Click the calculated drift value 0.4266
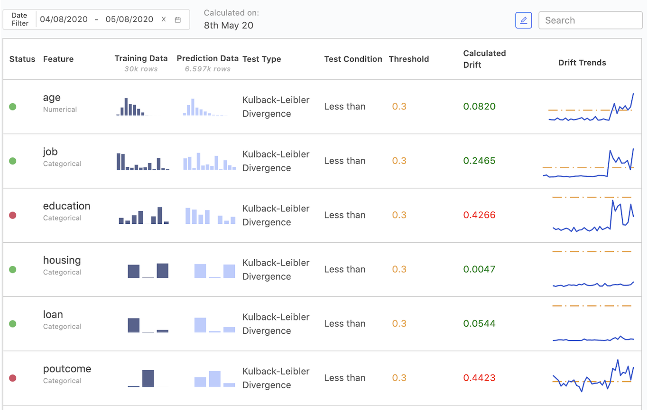Screen dimensions: 648x411 pos(480,215)
